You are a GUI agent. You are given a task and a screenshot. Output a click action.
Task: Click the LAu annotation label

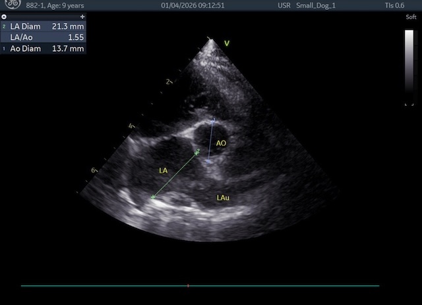[224, 197]
